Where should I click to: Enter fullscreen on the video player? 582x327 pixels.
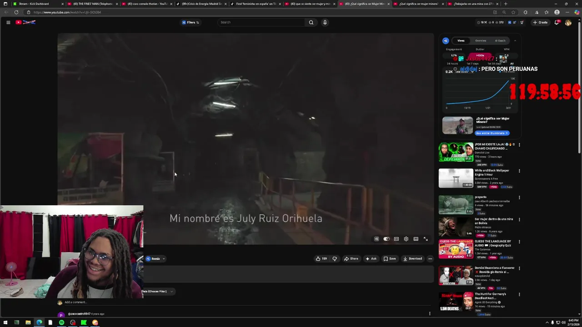426,239
